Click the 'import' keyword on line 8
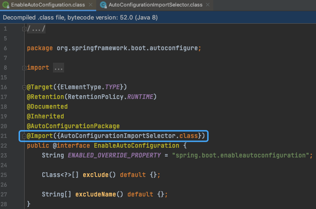This screenshot has height=209, width=316. pos(38,68)
